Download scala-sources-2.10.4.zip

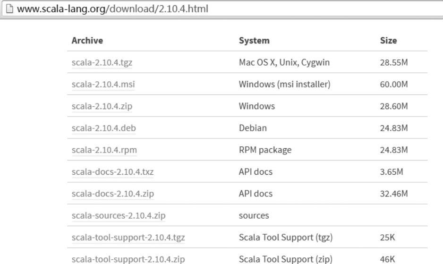(x=119, y=216)
